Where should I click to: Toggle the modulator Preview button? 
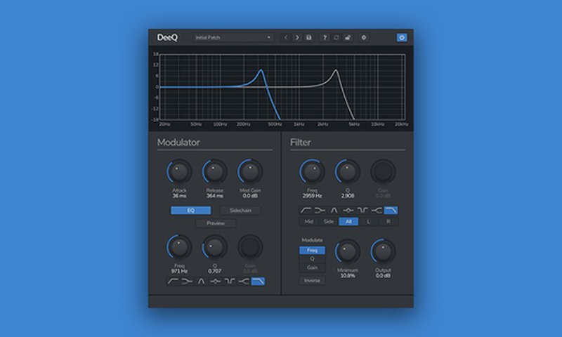(216, 223)
